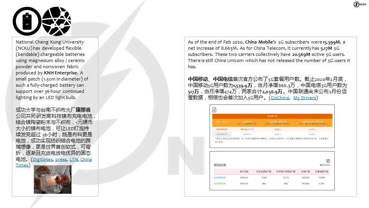The width and height of the screenshot is (369, 208).
Task: Click the National Cheng Kung University text
Action: 50,42
